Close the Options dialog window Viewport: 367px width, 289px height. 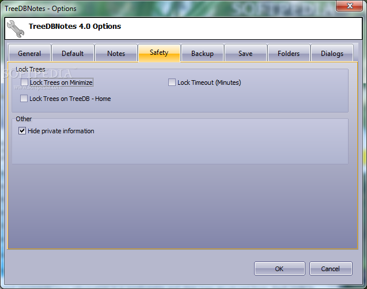[x=350, y=6]
